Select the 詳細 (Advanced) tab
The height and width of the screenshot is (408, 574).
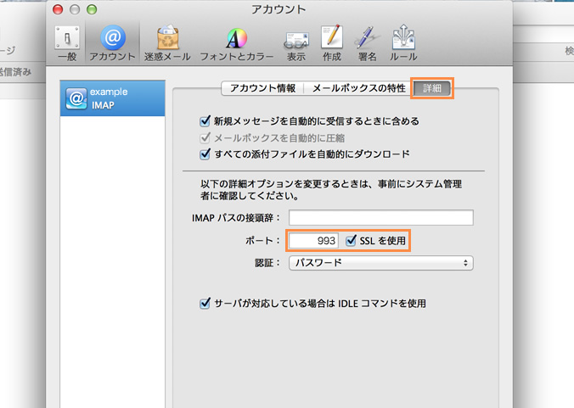432,88
